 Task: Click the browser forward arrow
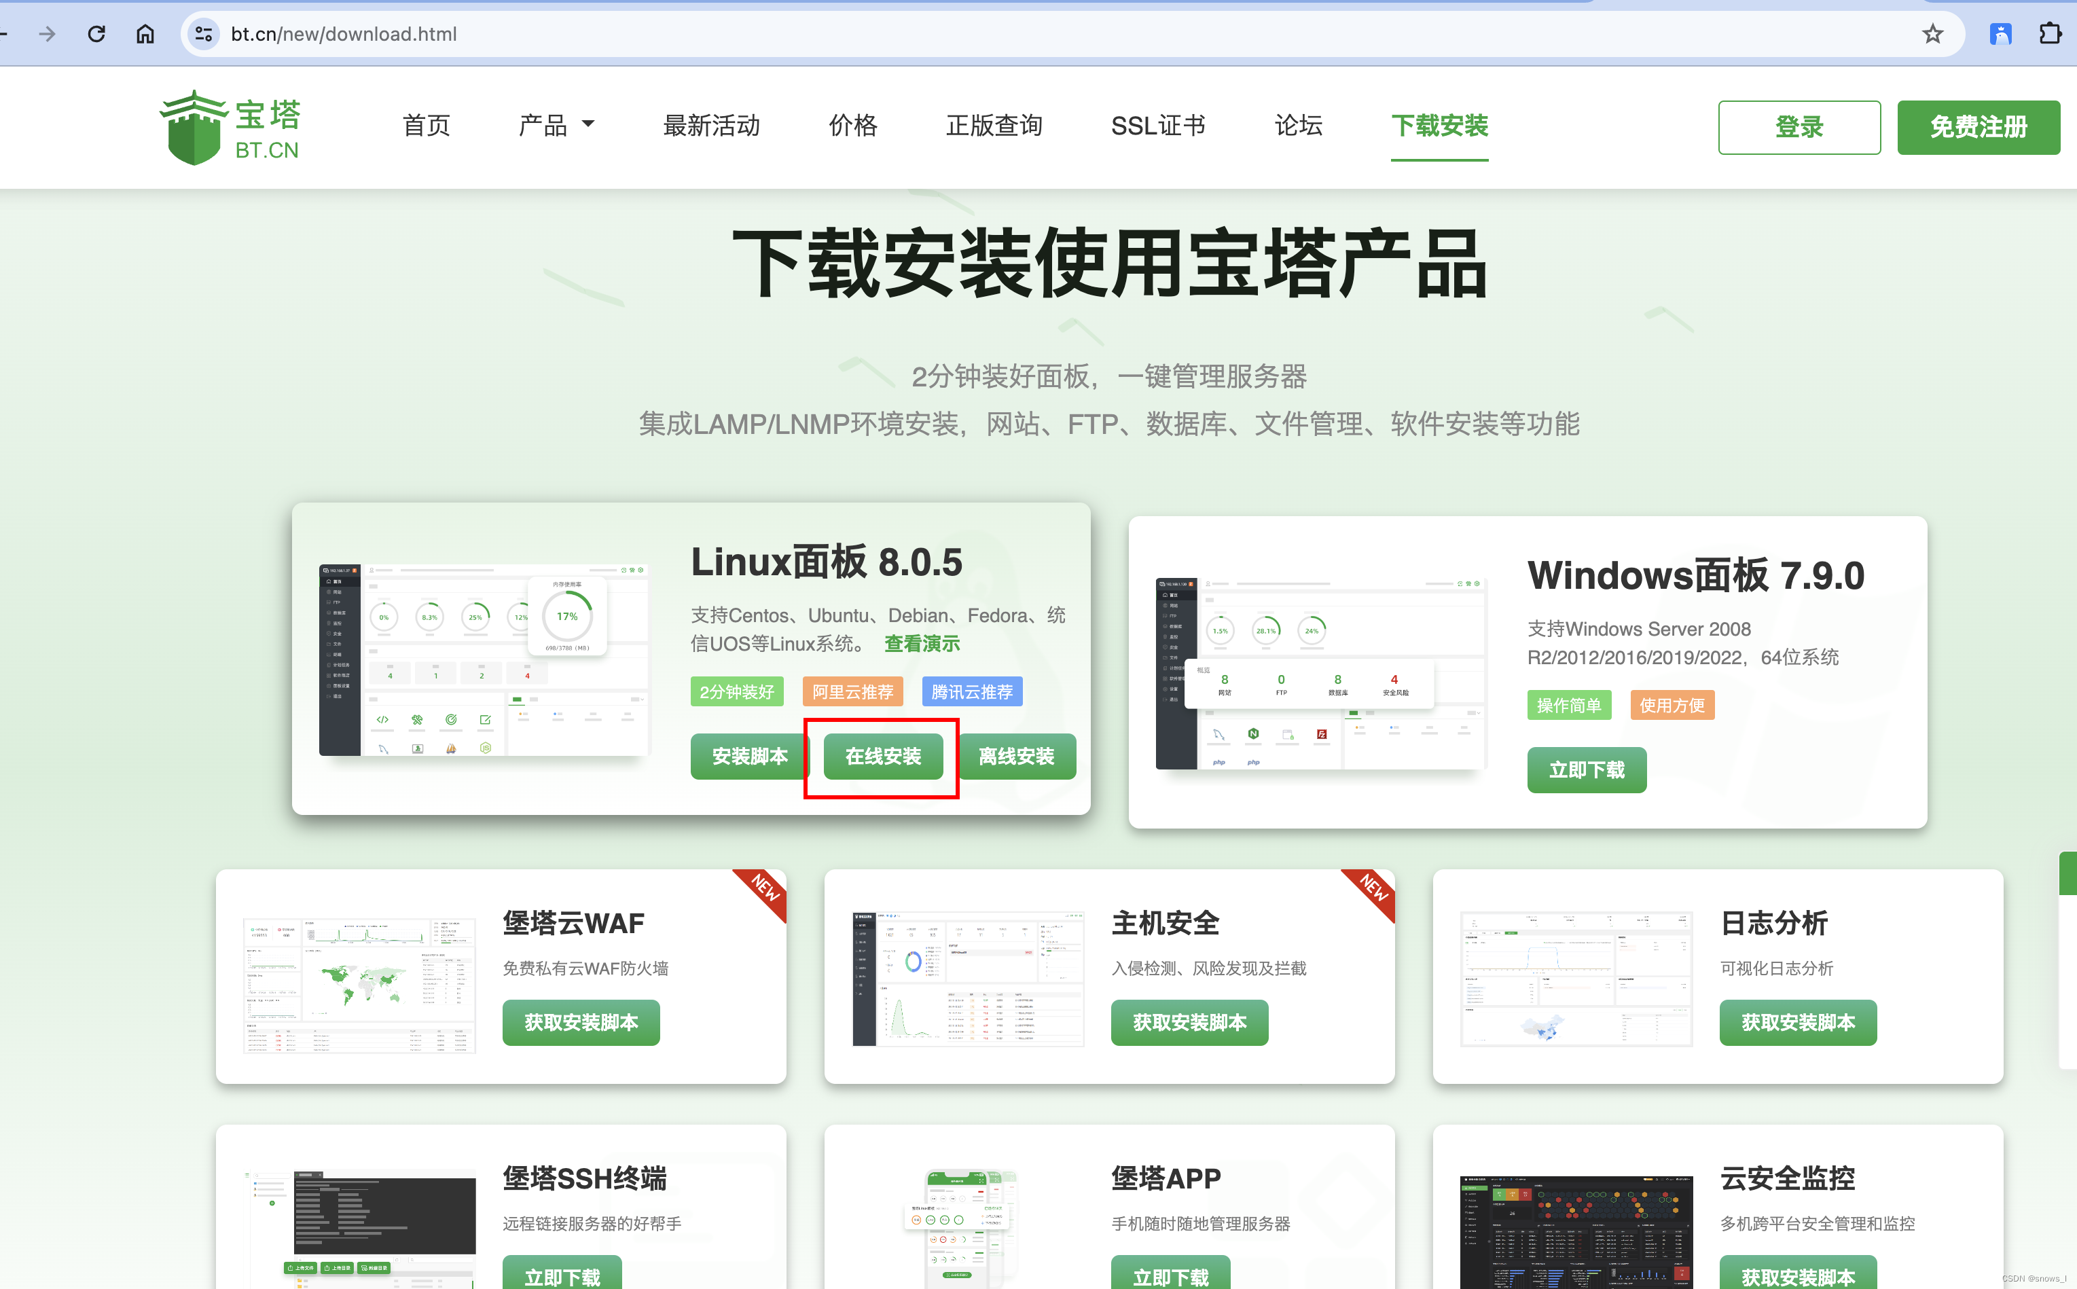coord(48,34)
